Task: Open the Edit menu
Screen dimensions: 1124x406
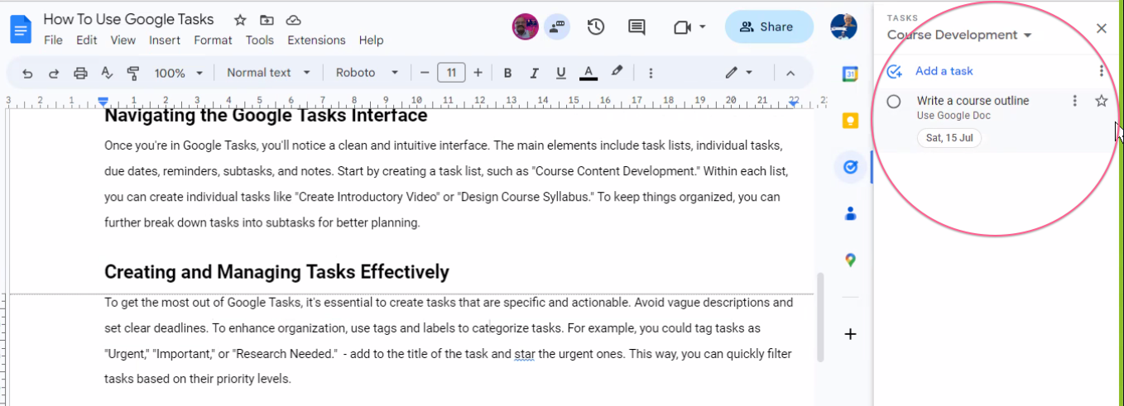Action: [86, 40]
